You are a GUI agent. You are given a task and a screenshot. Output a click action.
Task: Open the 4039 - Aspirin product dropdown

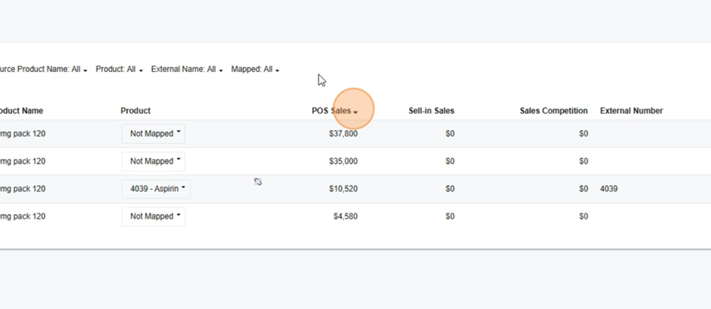pyautogui.click(x=156, y=189)
